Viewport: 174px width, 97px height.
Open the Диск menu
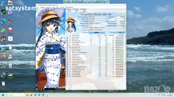point(57,7)
